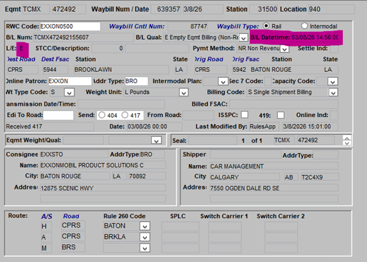Click the route road CPRS in row H
The width and height of the screenshot is (367, 262).
(x=73, y=225)
